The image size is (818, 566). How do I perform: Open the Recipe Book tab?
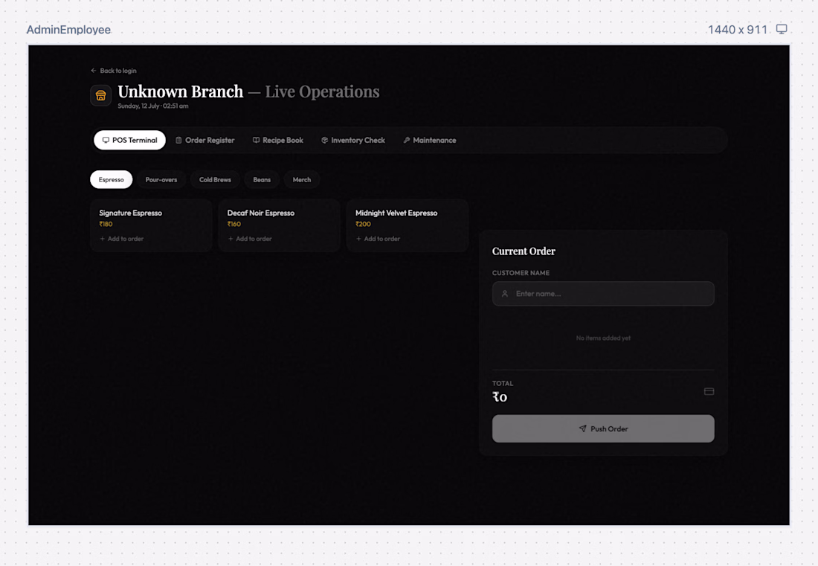coord(278,141)
